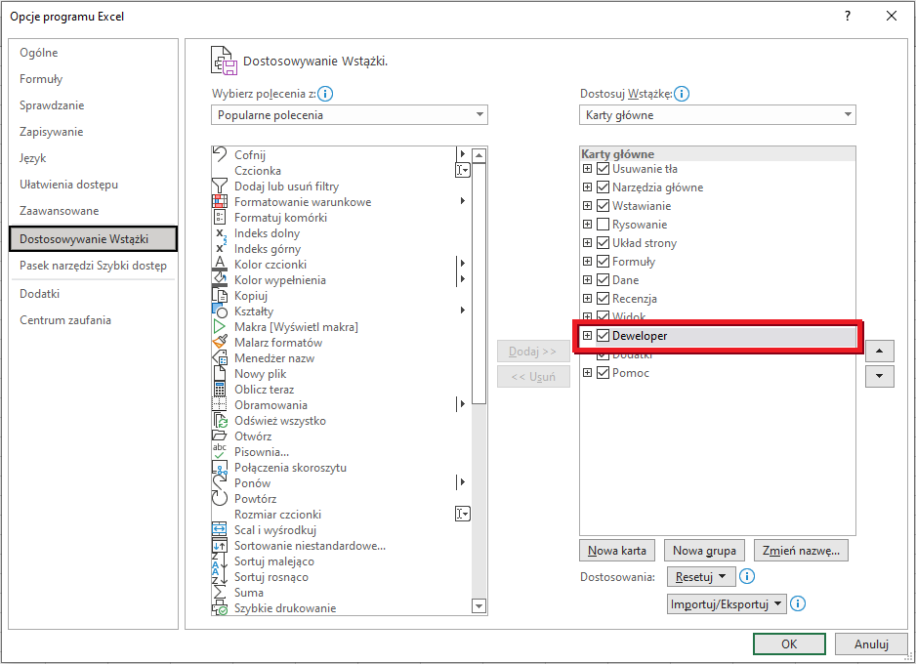Toggle the Dane checkbox
The image size is (916, 664).
click(603, 279)
